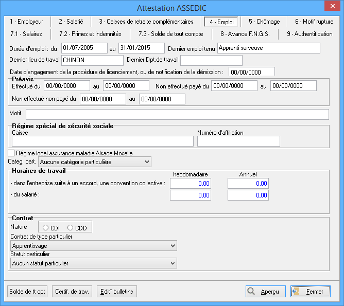The width and height of the screenshot is (344, 306).
Task: Select the 9 - Authentification tab
Action: pos(309,34)
